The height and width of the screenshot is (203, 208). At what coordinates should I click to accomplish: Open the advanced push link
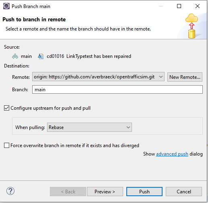point(172,154)
